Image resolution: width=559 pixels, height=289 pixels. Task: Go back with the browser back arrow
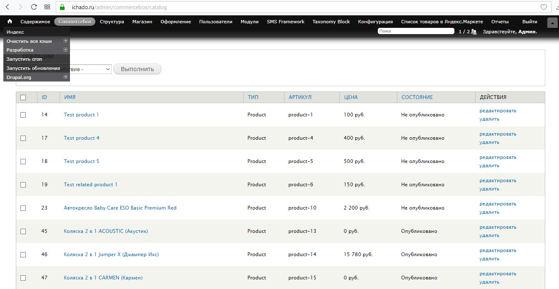click(x=7, y=7)
